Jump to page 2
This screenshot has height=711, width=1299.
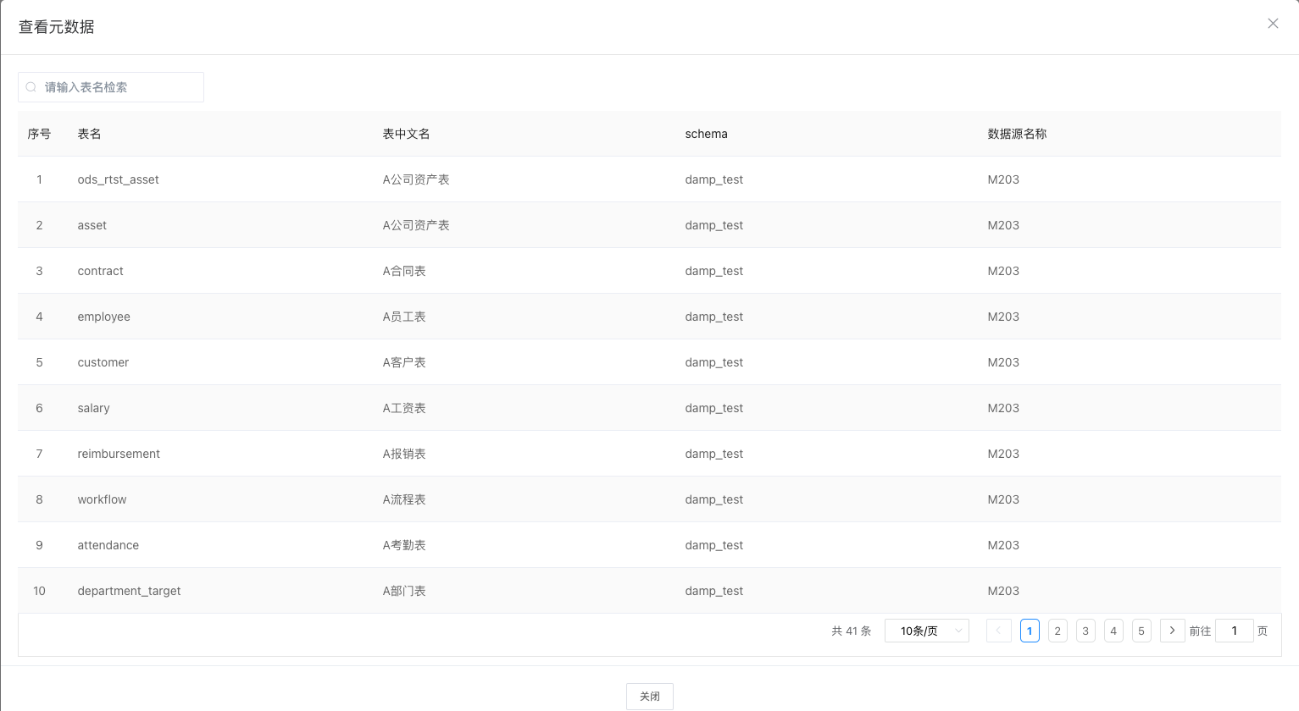(1058, 631)
